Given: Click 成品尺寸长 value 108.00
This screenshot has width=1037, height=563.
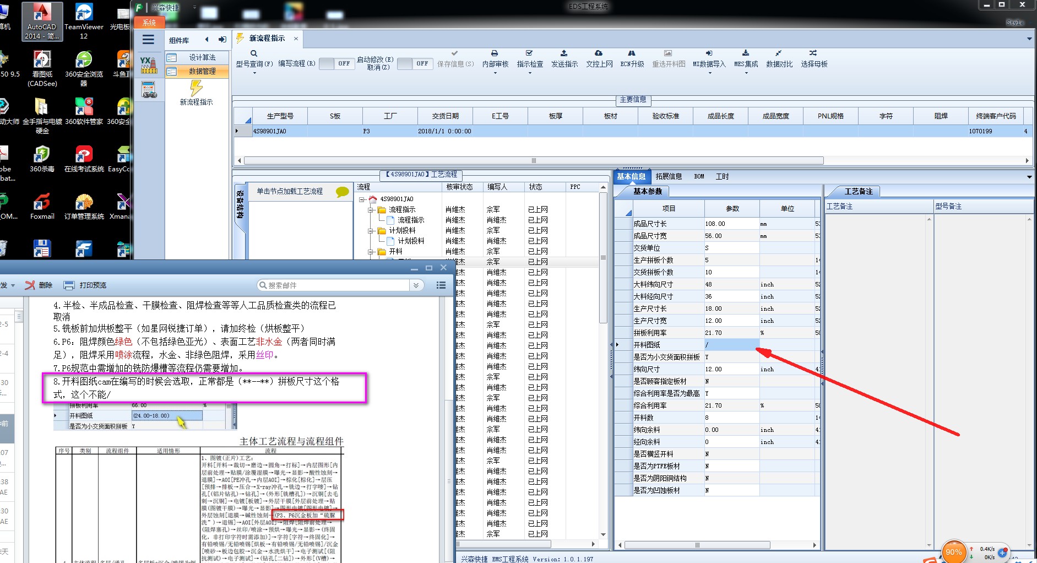Looking at the screenshot, I should (732, 224).
